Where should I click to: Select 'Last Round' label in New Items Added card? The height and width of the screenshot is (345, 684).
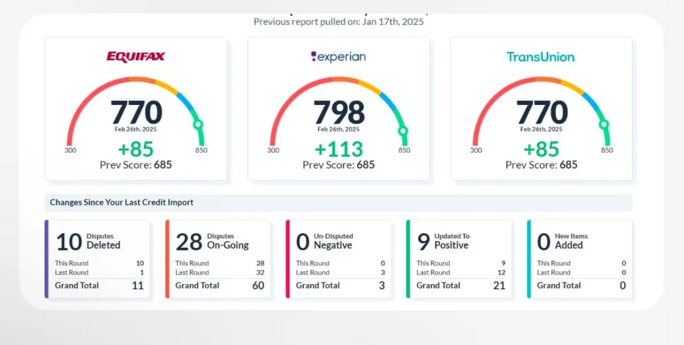click(554, 273)
